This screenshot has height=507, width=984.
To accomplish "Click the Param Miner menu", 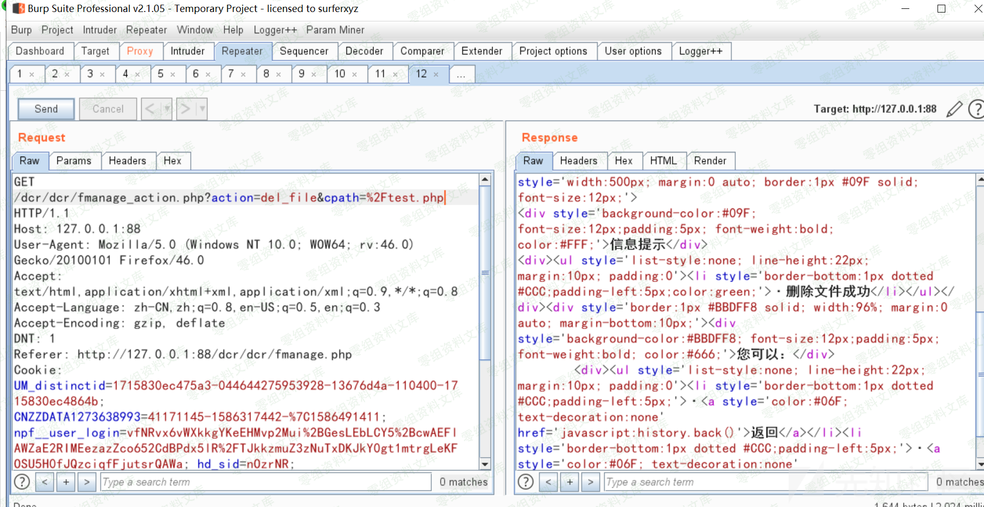I will (x=335, y=30).
